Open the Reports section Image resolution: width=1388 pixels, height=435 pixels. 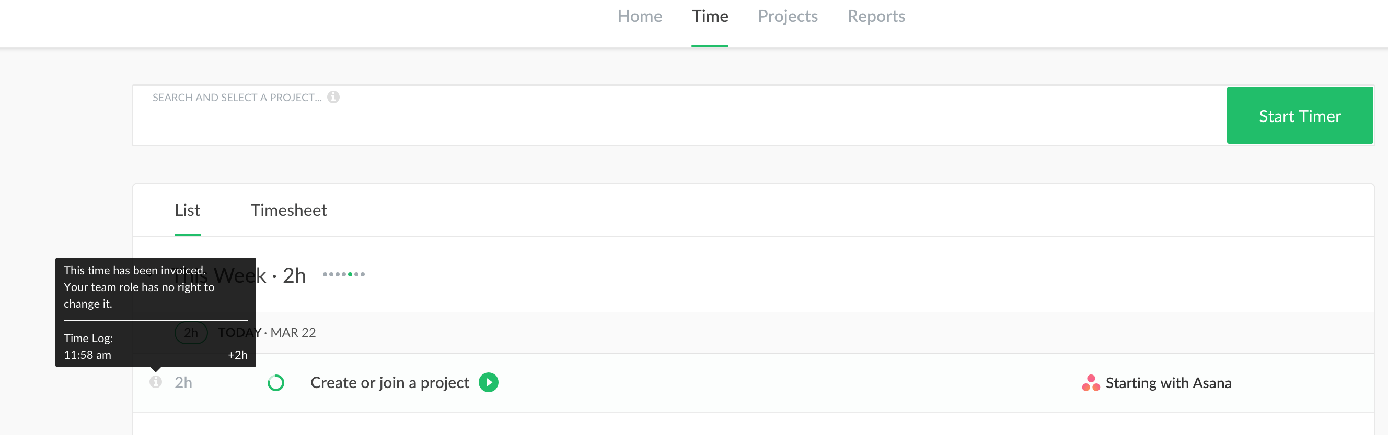coord(875,17)
